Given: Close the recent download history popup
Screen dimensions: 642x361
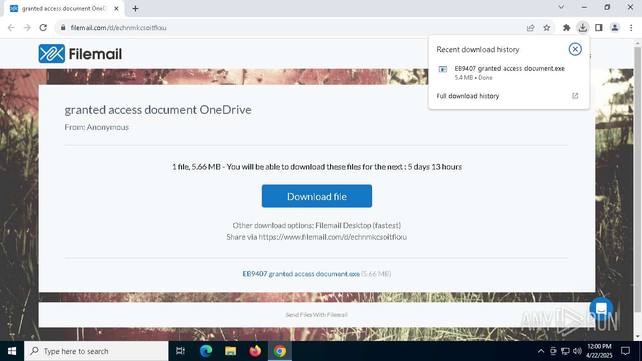Looking at the screenshot, I should pyautogui.click(x=575, y=49).
